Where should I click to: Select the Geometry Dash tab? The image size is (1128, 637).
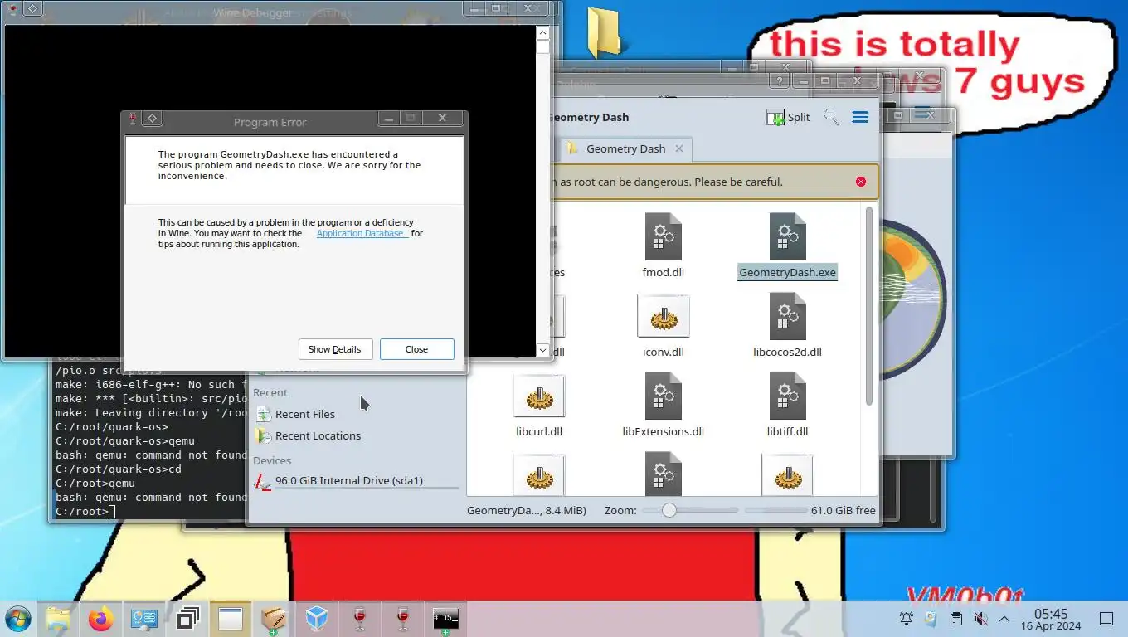[x=625, y=148]
